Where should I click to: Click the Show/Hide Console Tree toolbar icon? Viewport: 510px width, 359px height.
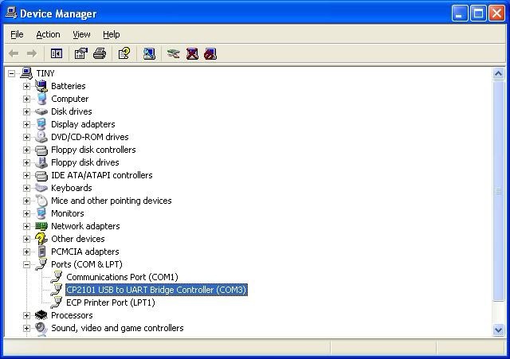point(57,53)
